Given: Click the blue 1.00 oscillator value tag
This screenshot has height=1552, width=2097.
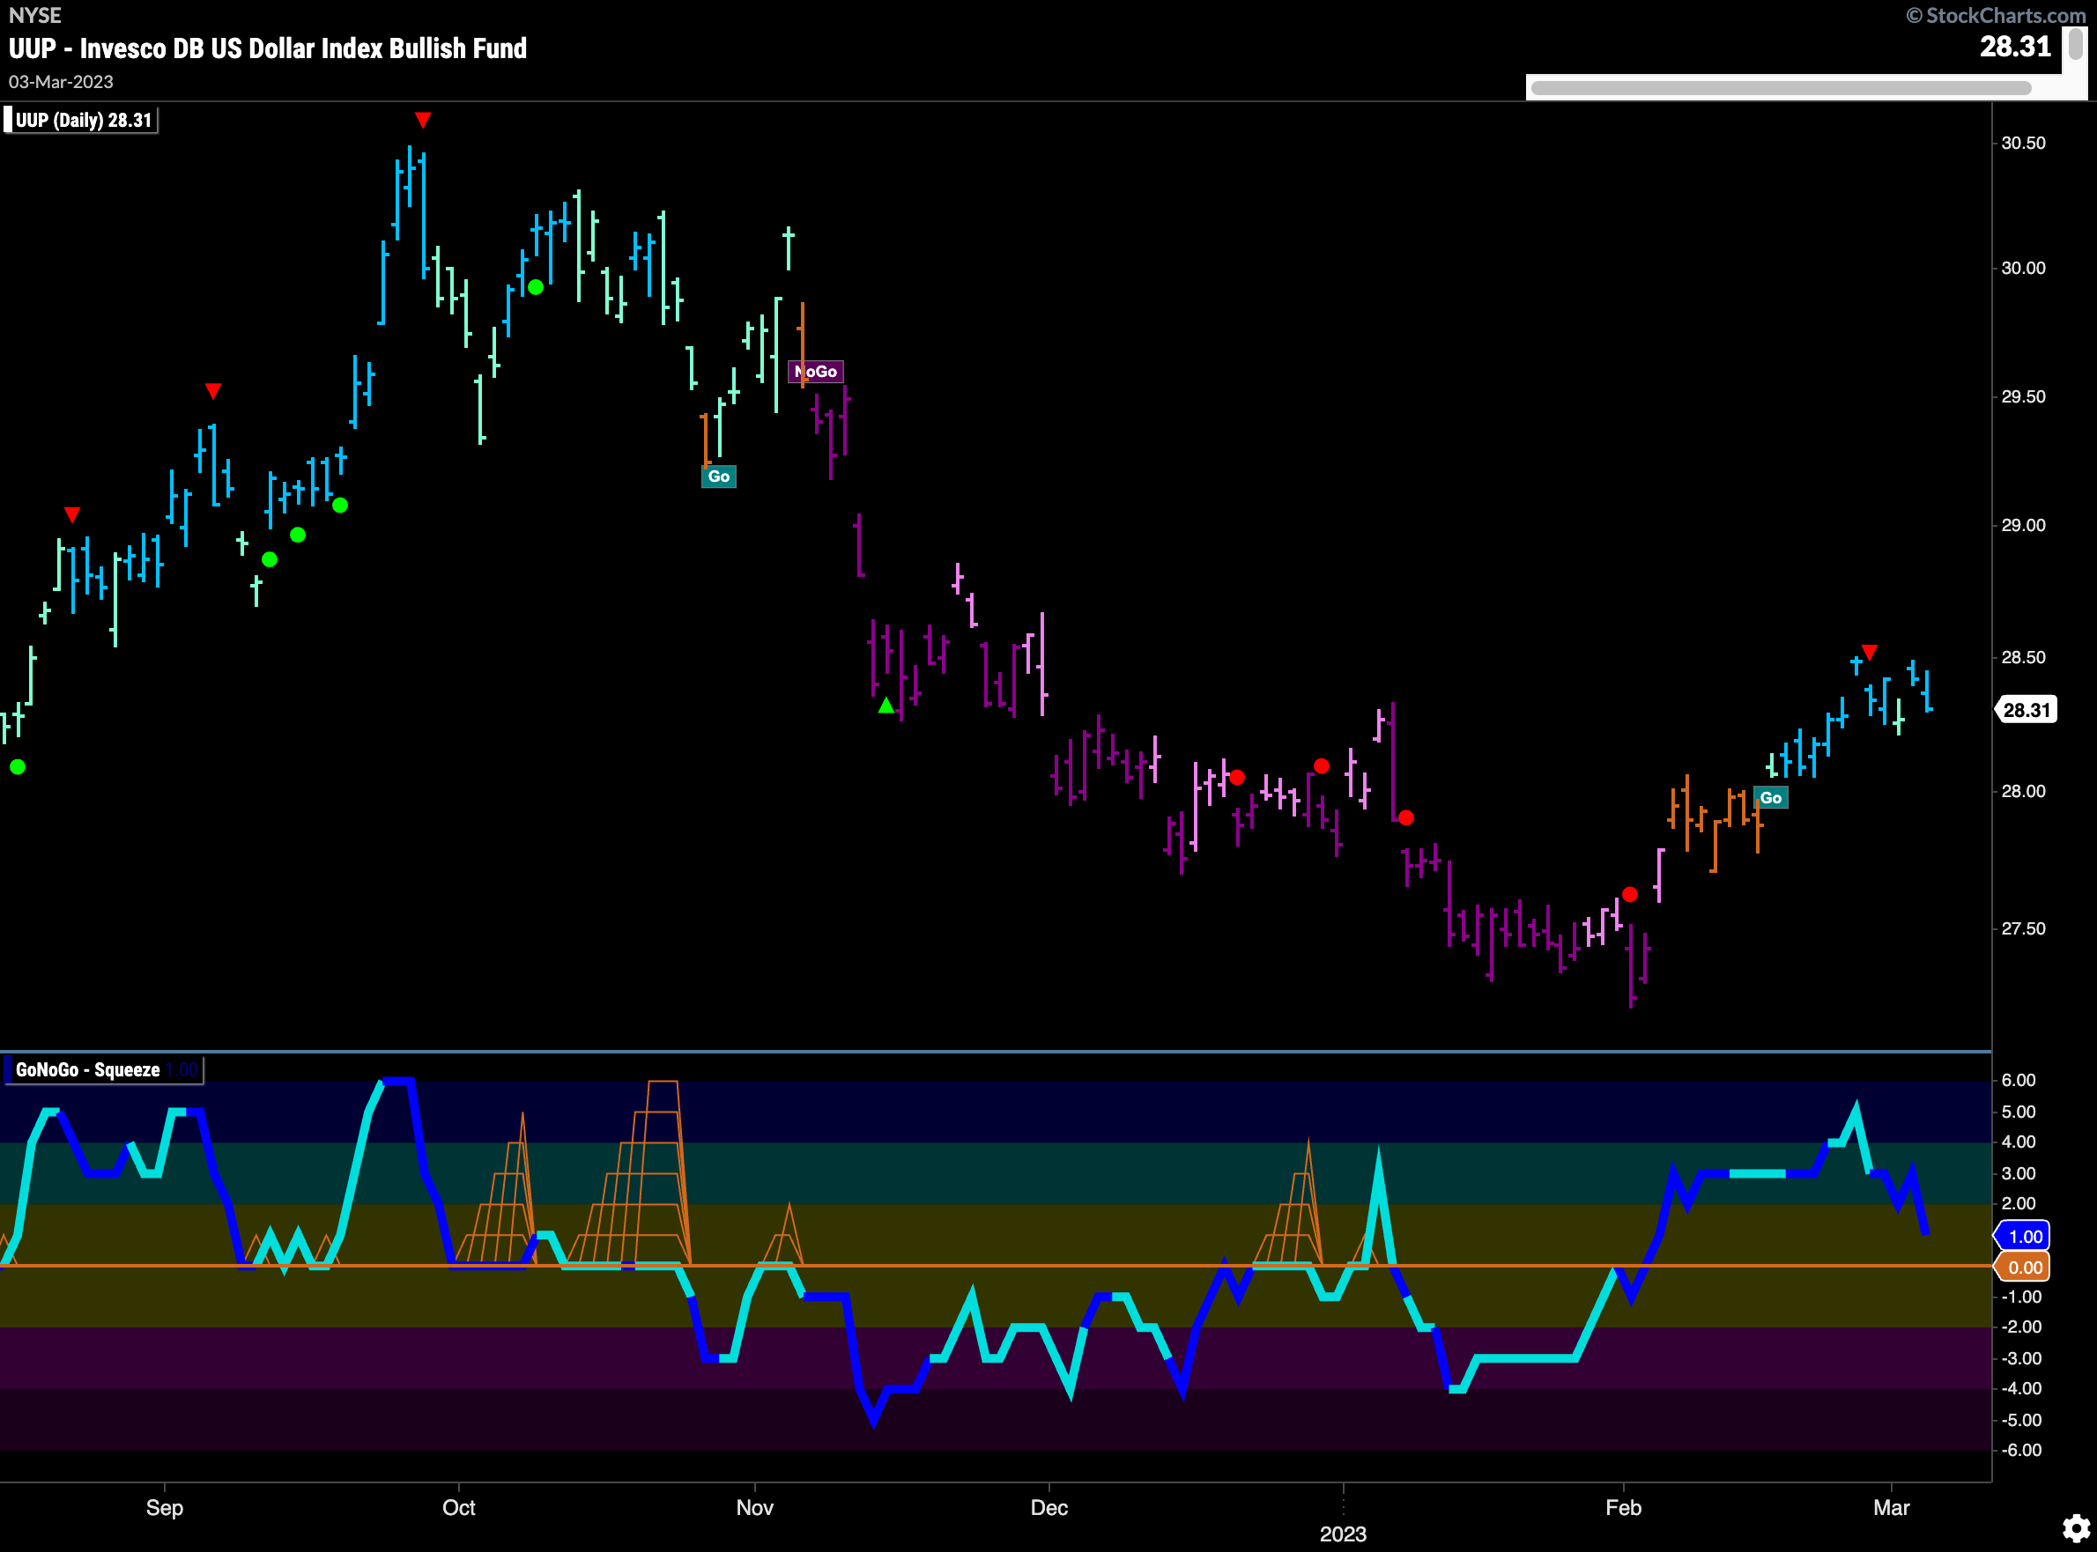Looking at the screenshot, I should 2024,1237.
